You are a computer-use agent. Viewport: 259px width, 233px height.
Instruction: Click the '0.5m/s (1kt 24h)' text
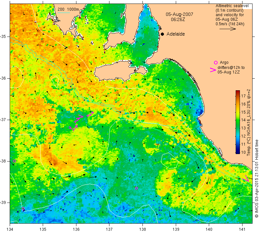click(230, 24)
